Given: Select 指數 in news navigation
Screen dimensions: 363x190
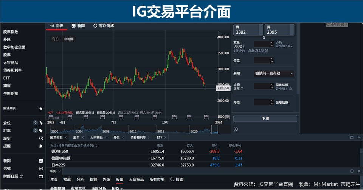Looking at the screenshot, I should click(93, 179).
